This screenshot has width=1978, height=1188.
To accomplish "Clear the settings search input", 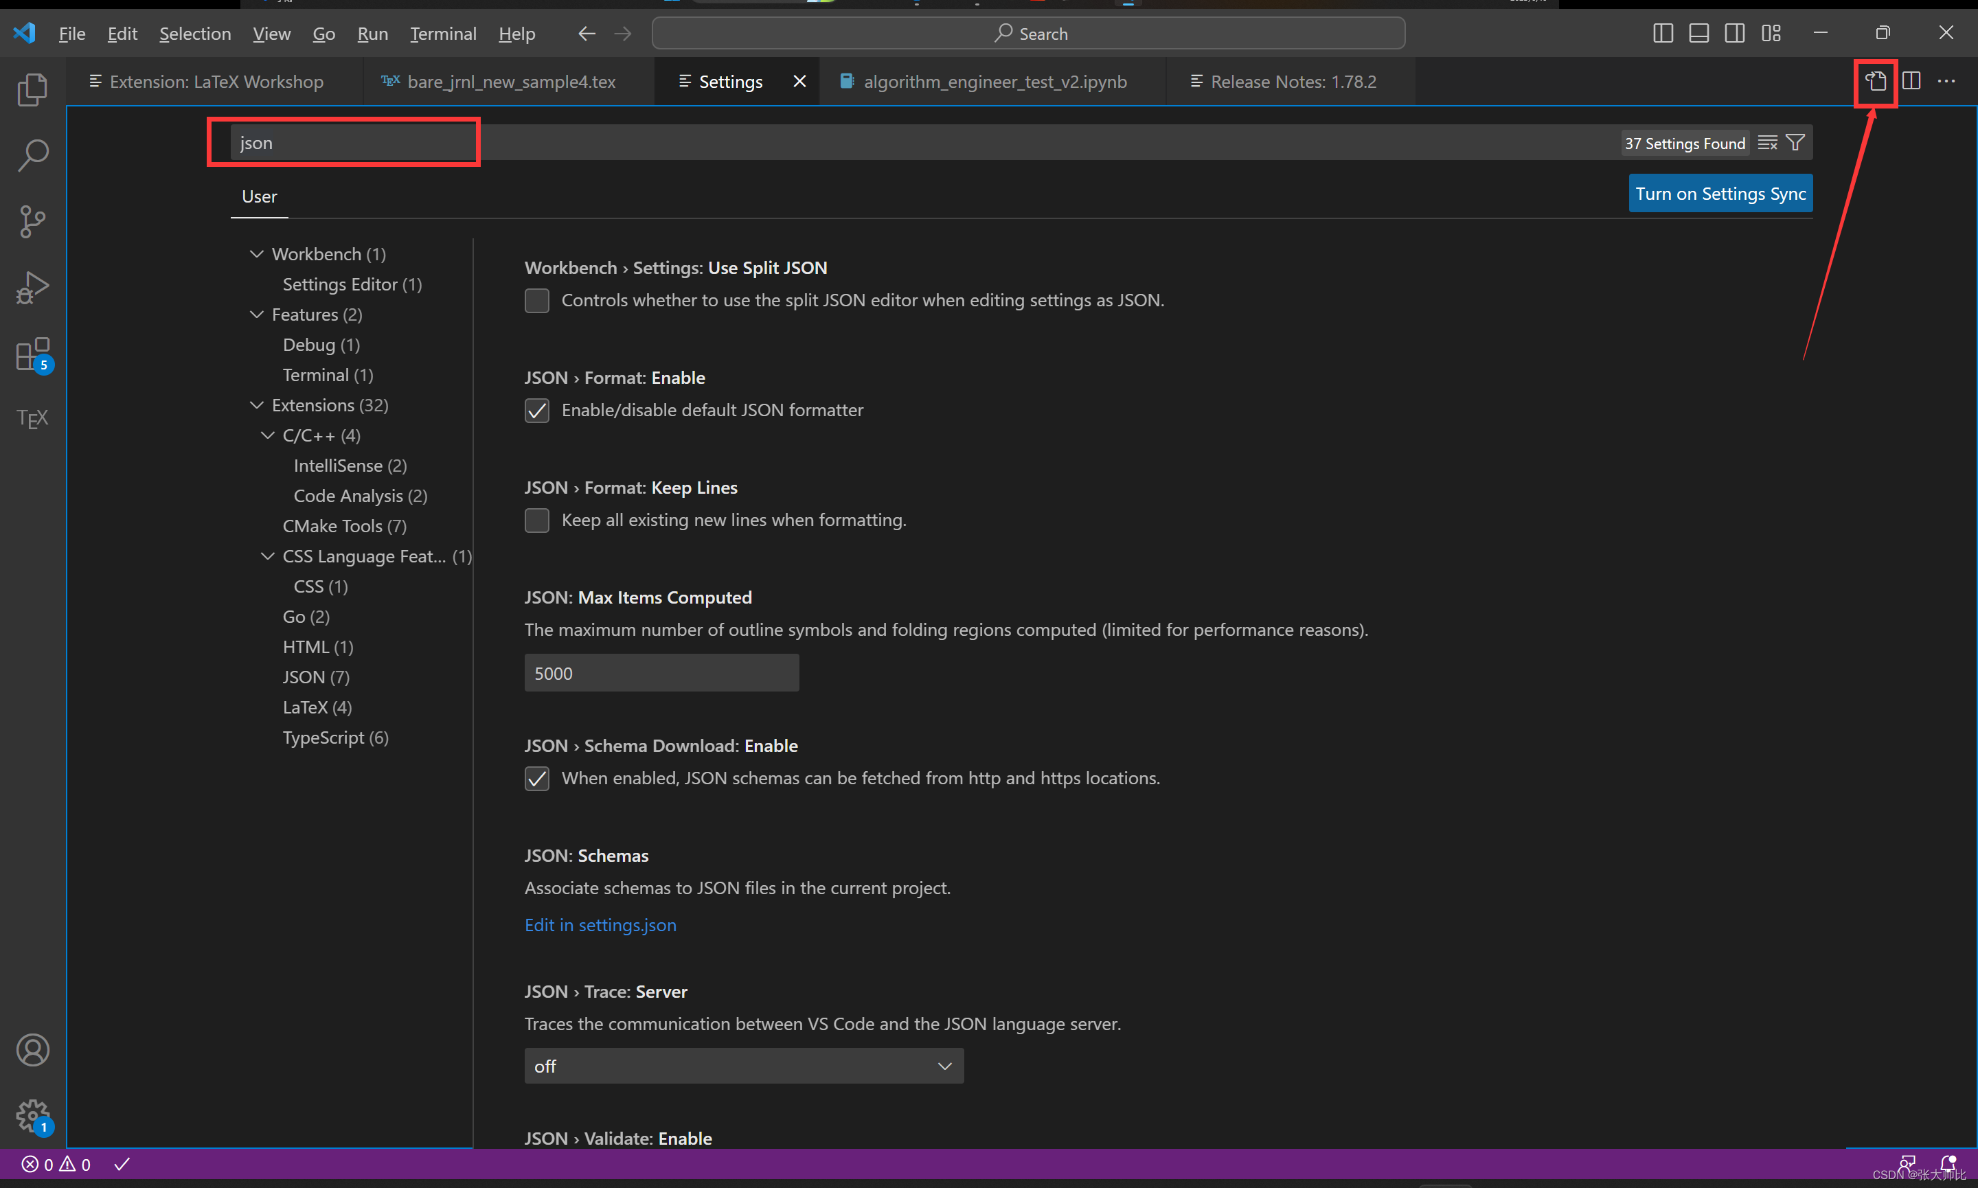I will click(1767, 144).
